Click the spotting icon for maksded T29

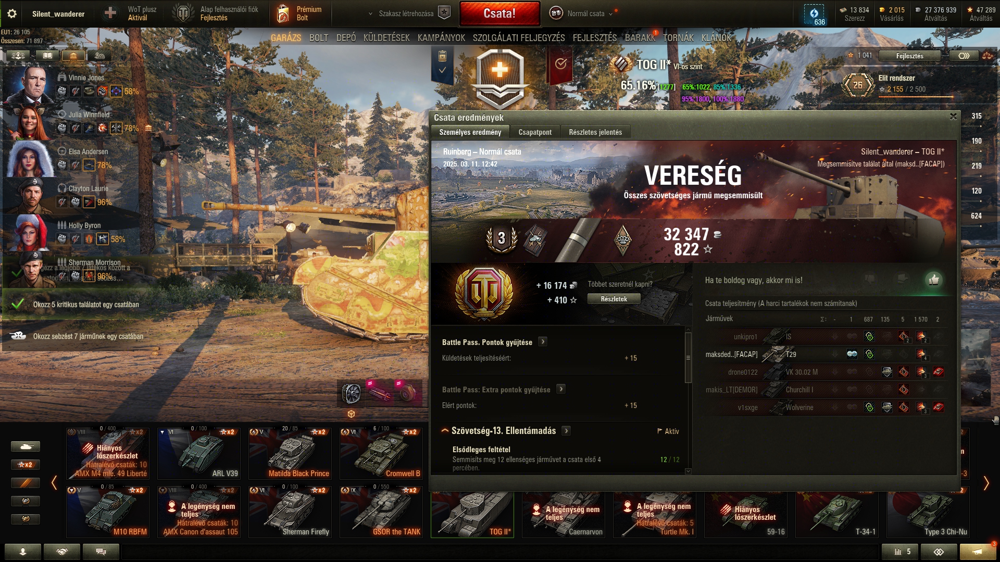(852, 354)
